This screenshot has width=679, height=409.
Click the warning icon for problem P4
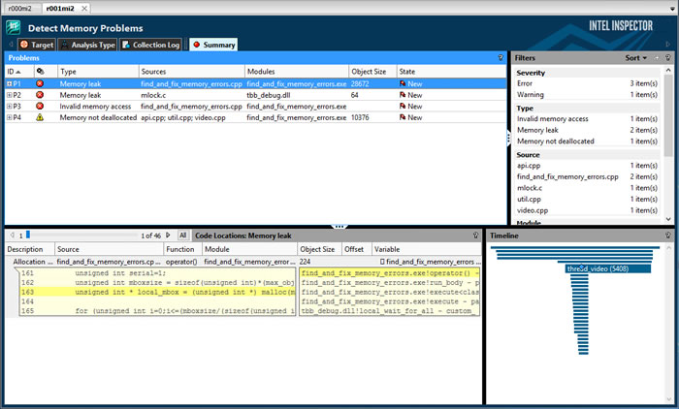[x=40, y=117]
